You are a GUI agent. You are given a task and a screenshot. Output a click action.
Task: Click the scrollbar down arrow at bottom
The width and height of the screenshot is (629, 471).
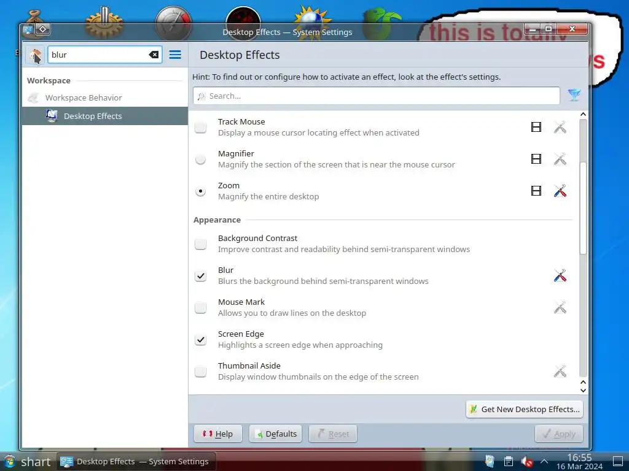[x=583, y=390]
